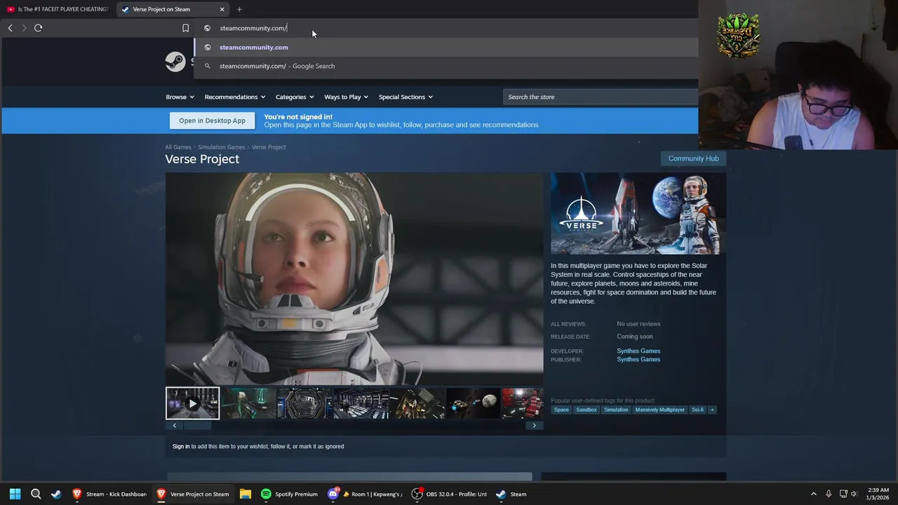The width and height of the screenshot is (898, 505).
Task: Click the Verse Project header capsule image
Action: coord(638,213)
